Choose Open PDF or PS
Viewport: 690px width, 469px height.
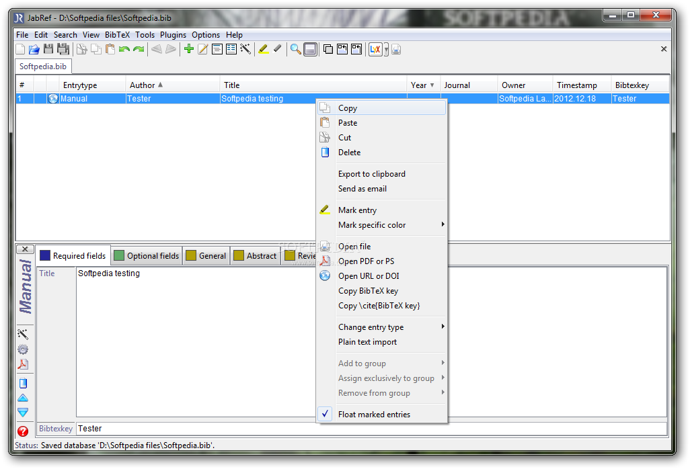pos(381,261)
